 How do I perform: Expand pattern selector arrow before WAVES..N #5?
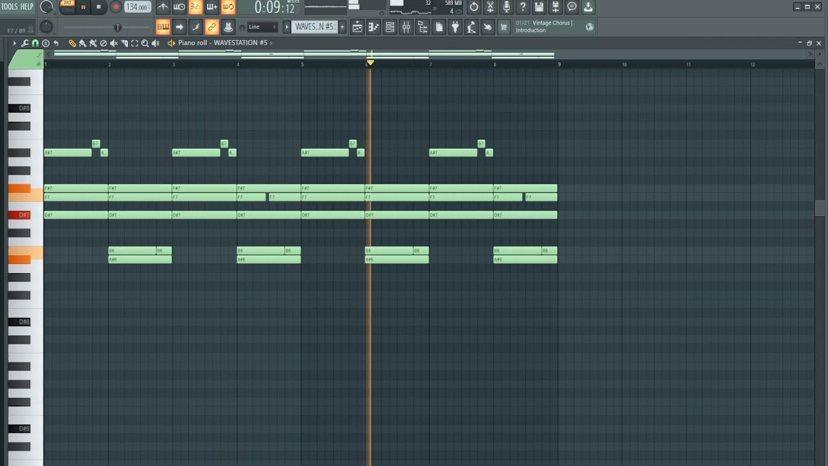287,27
